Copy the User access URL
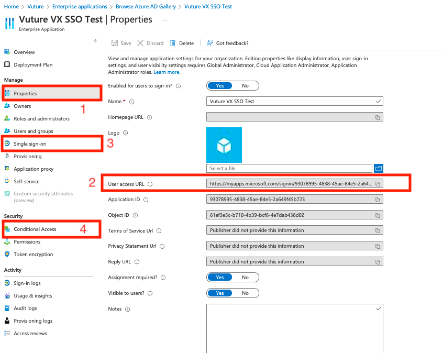The width and height of the screenshot is (443, 353). [378, 184]
